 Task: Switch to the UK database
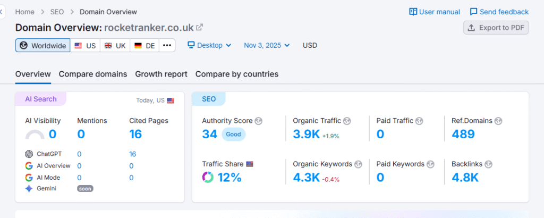pos(115,46)
